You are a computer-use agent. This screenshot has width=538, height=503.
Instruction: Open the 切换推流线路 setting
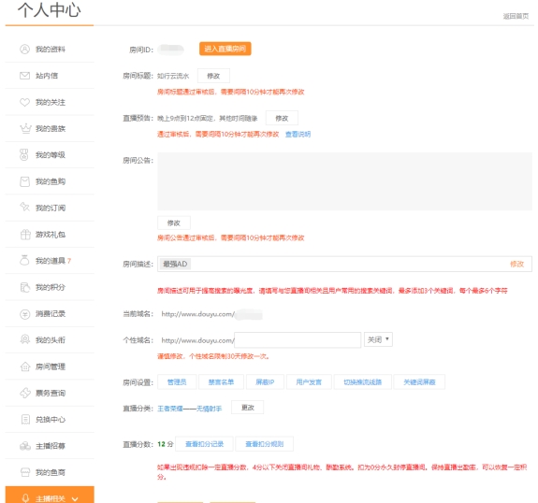(x=363, y=382)
